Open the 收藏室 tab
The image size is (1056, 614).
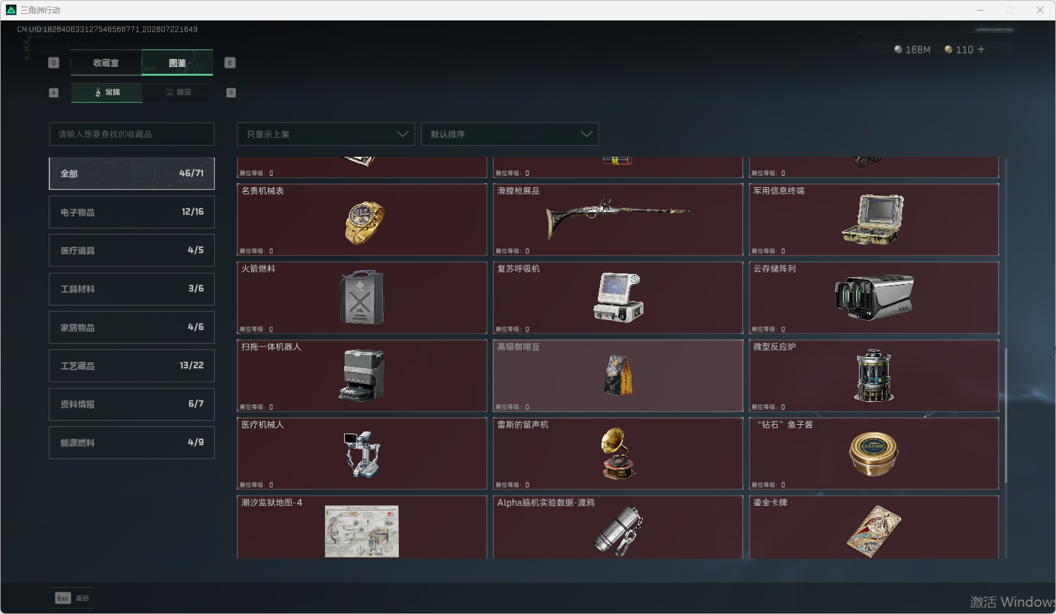point(106,63)
